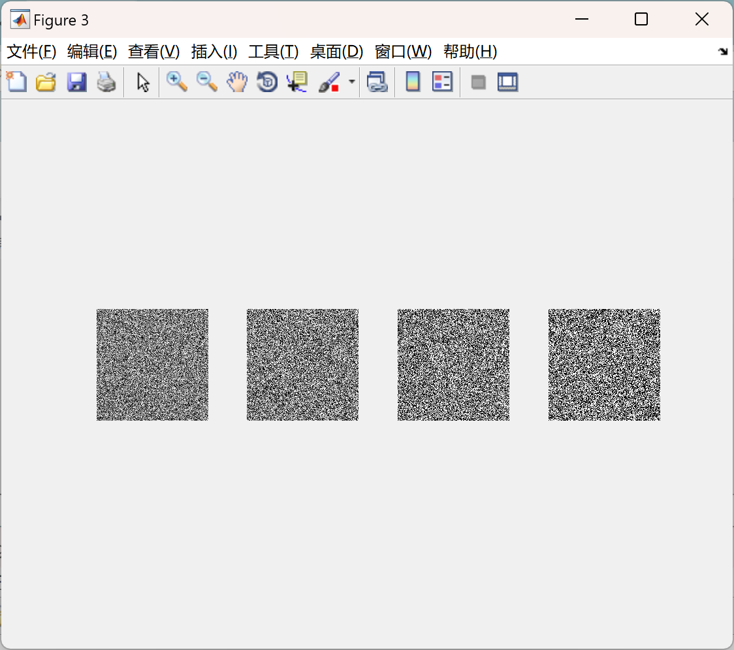Image resolution: width=734 pixels, height=650 pixels.
Task: Click the third noise image from the left
Action: point(453,365)
